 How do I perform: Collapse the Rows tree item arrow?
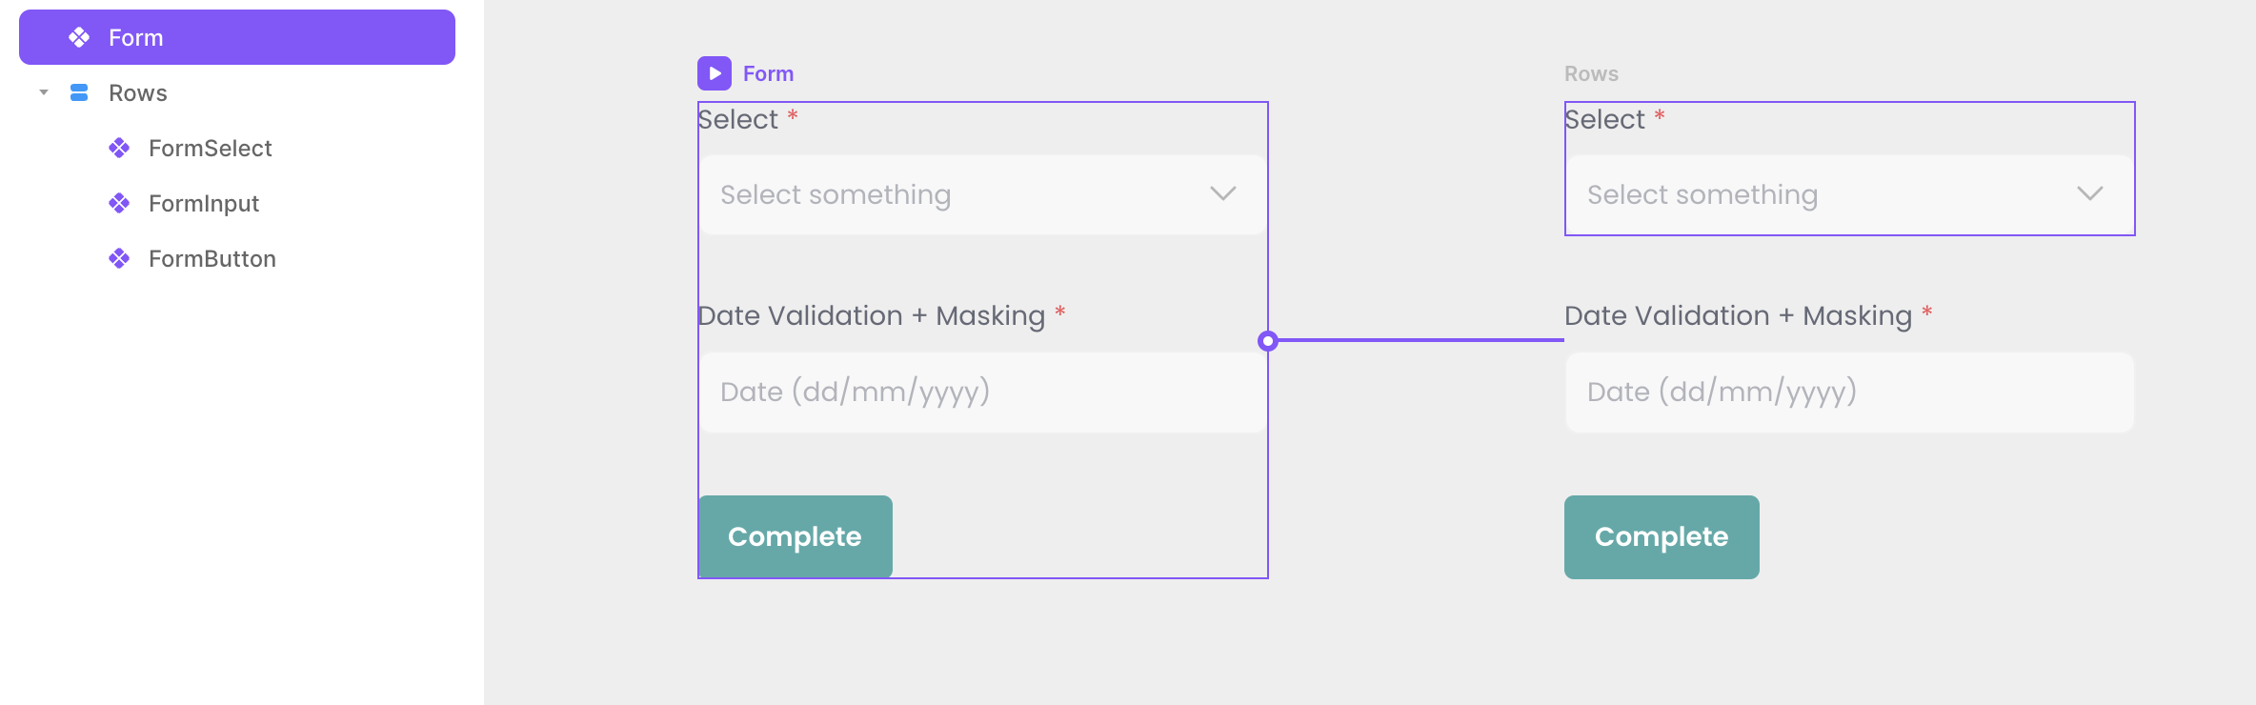click(44, 92)
